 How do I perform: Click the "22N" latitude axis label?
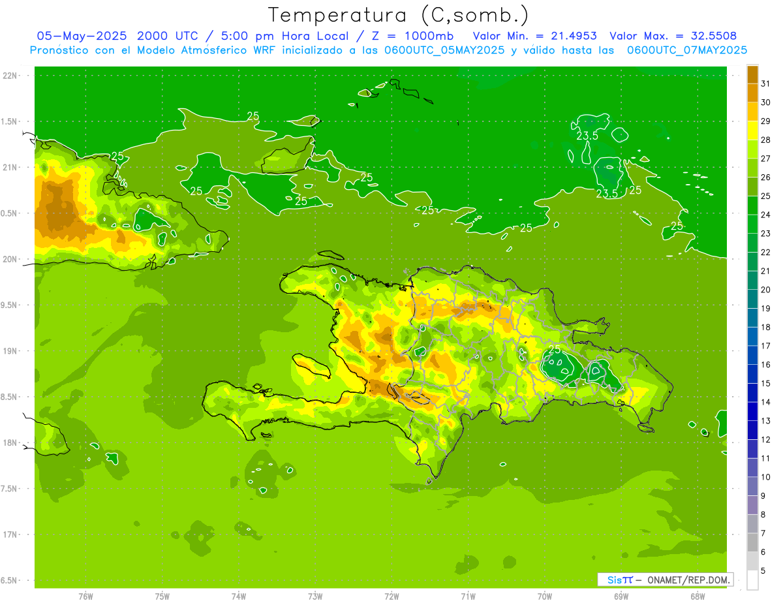(x=10, y=76)
